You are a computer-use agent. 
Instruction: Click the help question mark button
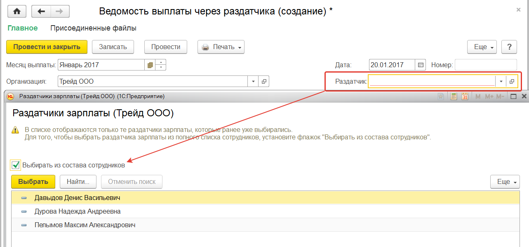click(509, 47)
